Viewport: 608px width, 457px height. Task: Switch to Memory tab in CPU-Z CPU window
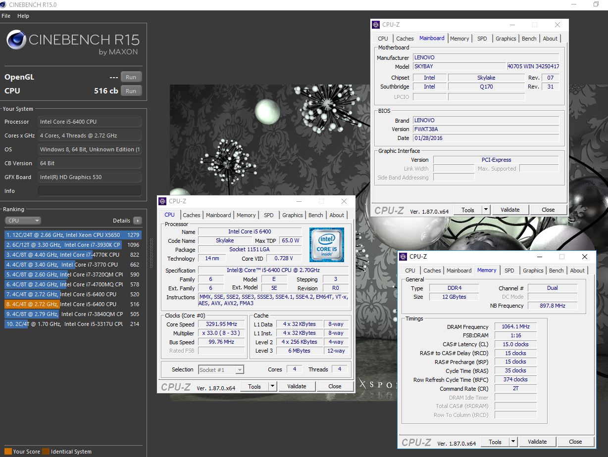click(246, 215)
